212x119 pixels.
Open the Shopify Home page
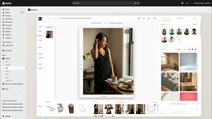click(7, 9)
